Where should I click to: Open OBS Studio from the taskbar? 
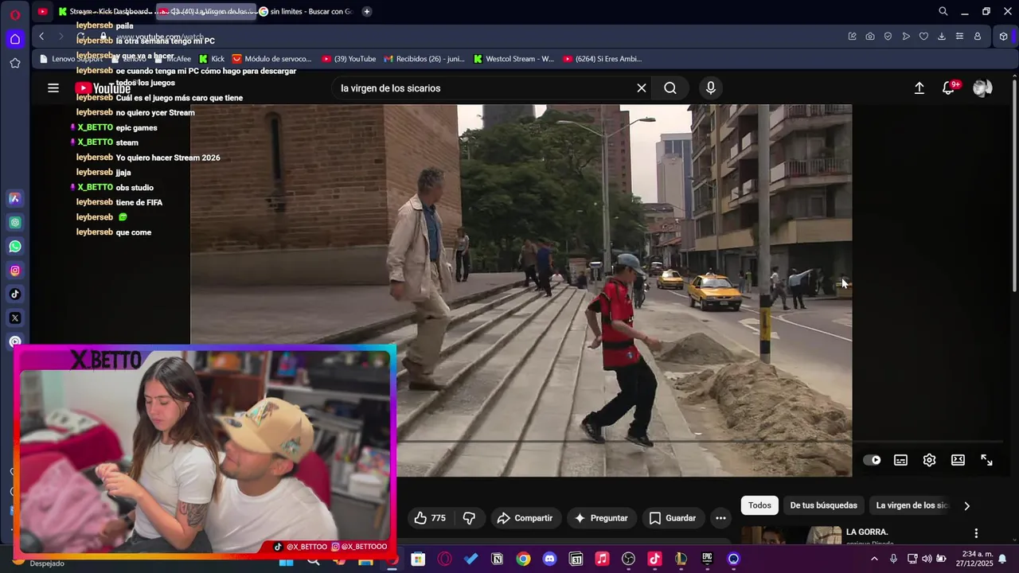pos(628,559)
